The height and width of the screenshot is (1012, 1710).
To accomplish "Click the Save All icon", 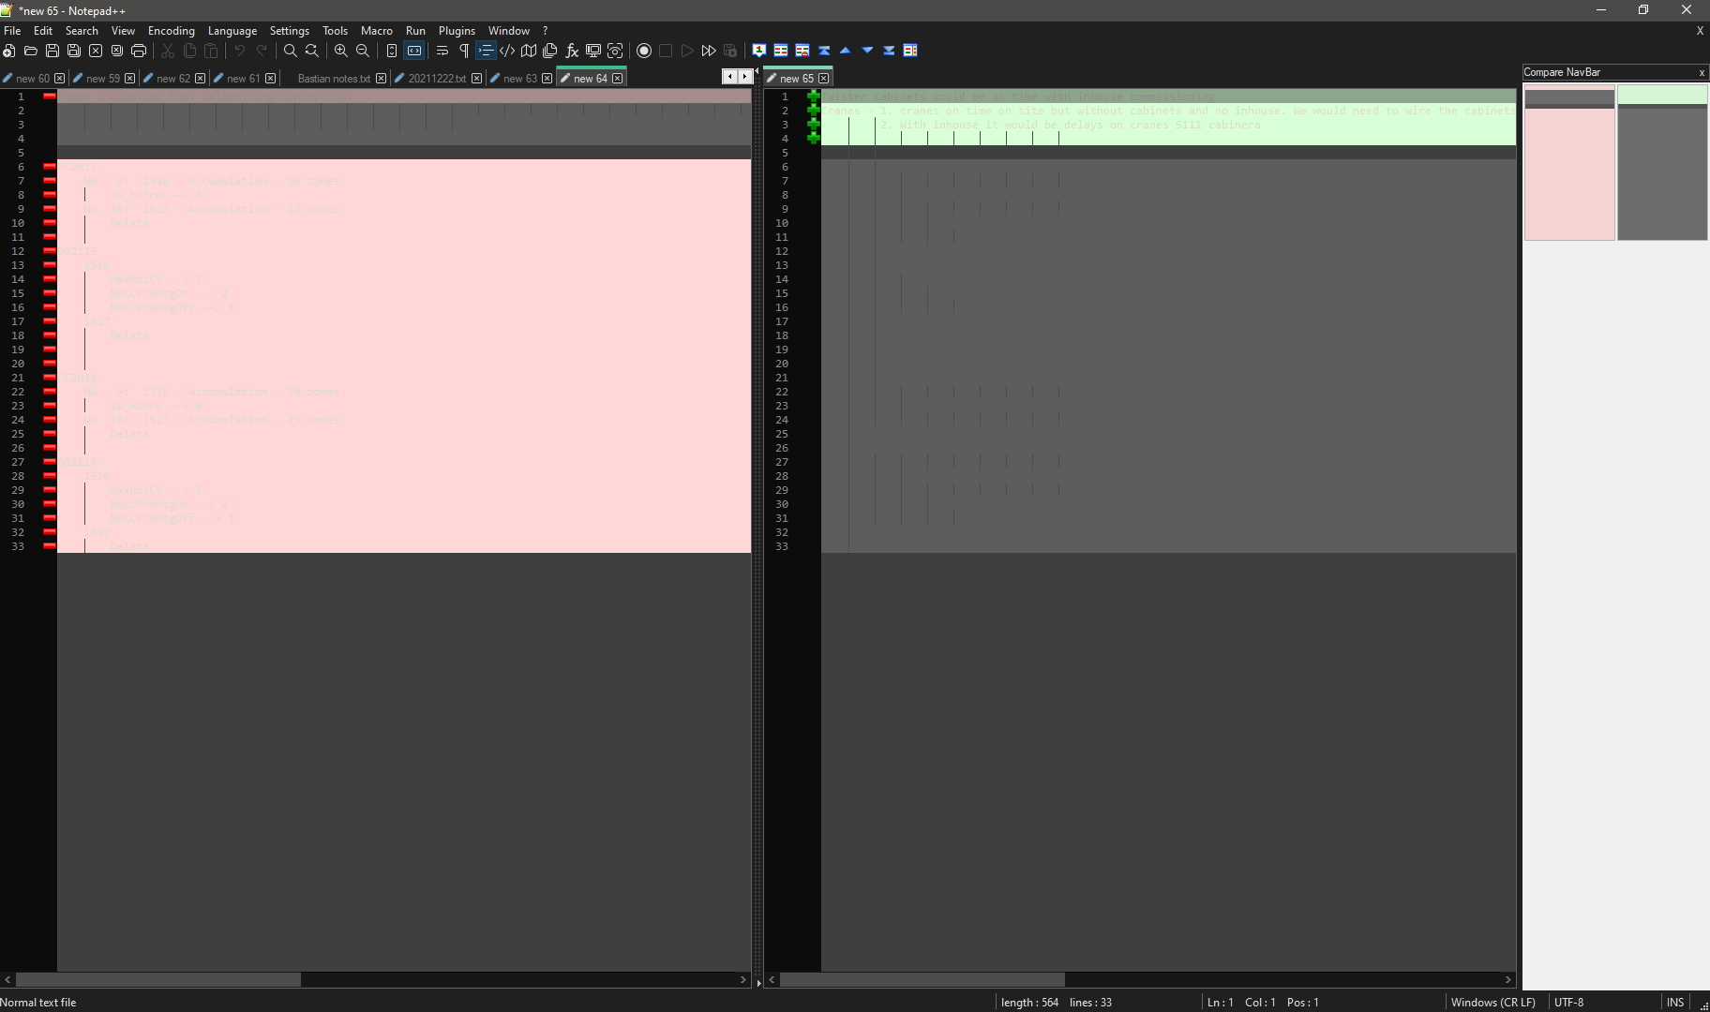I will pyautogui.click(x=74, y=51).
